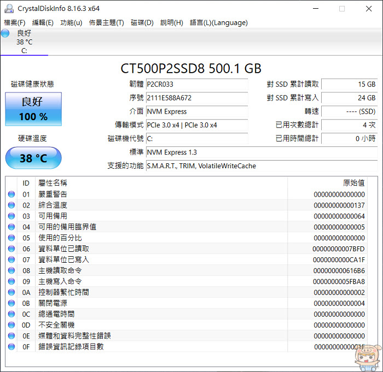Viewport: 383px width, 372px height.
Task: Select the 綜合溫度 attribute row
Action: pos(187,205)
